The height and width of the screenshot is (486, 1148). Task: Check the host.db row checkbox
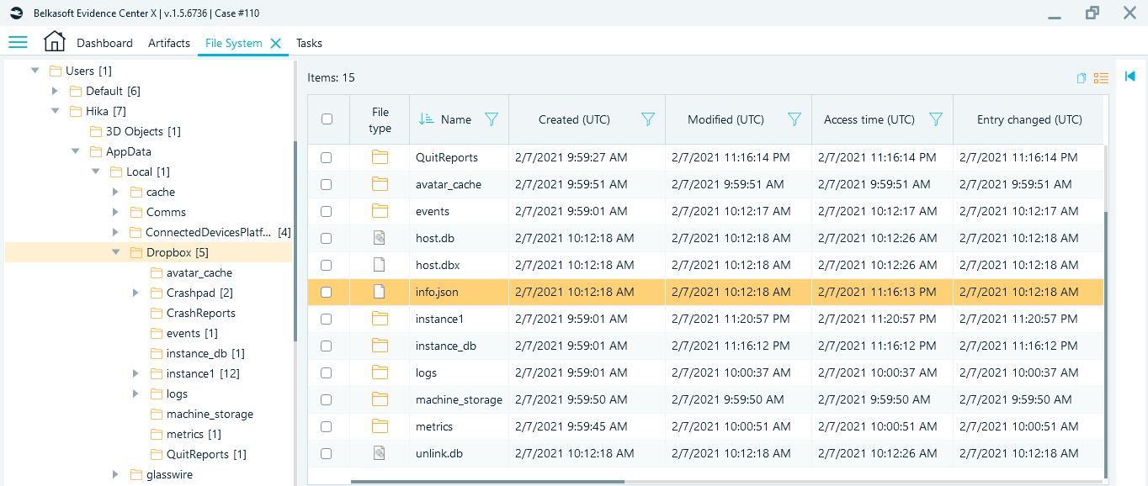(x=327, y=238)
